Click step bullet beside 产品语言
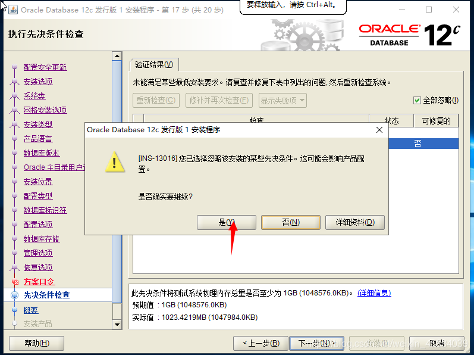Viewport: 474px width, 355px height. pyautogui.click(x=14, y=138)
